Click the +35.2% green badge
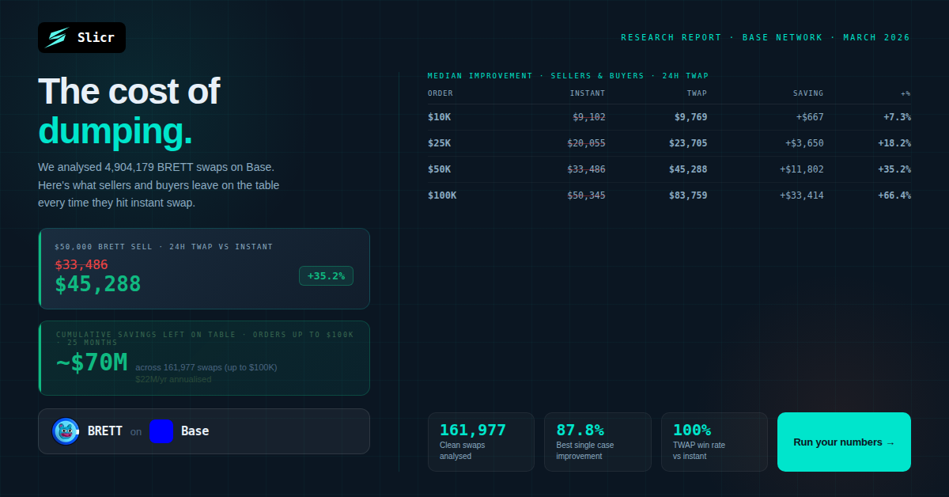This screenshot has height=497, width=949. 326,276
